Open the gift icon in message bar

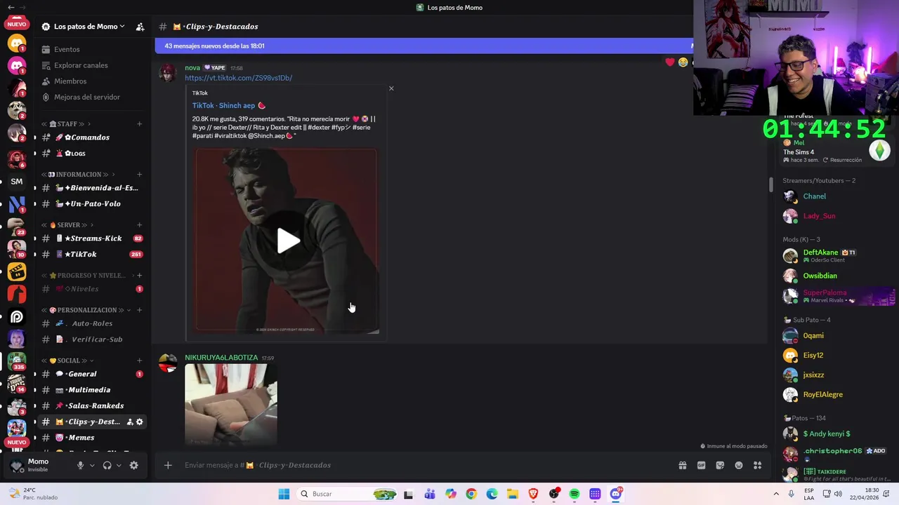click(x=682, y=465)
